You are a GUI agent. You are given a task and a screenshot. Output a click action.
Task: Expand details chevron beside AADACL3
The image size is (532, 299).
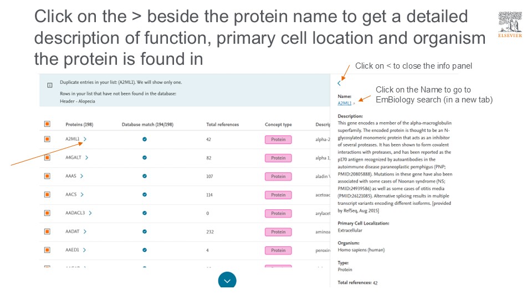tap(90, 213)
